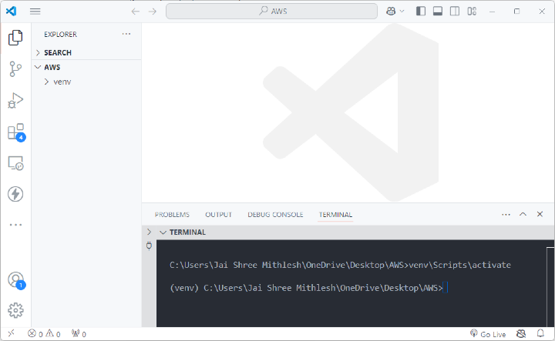The width and height of the screenshot is (555, 341).
Task: Open the hamburger application menu
Action: [x=35, y=12]
